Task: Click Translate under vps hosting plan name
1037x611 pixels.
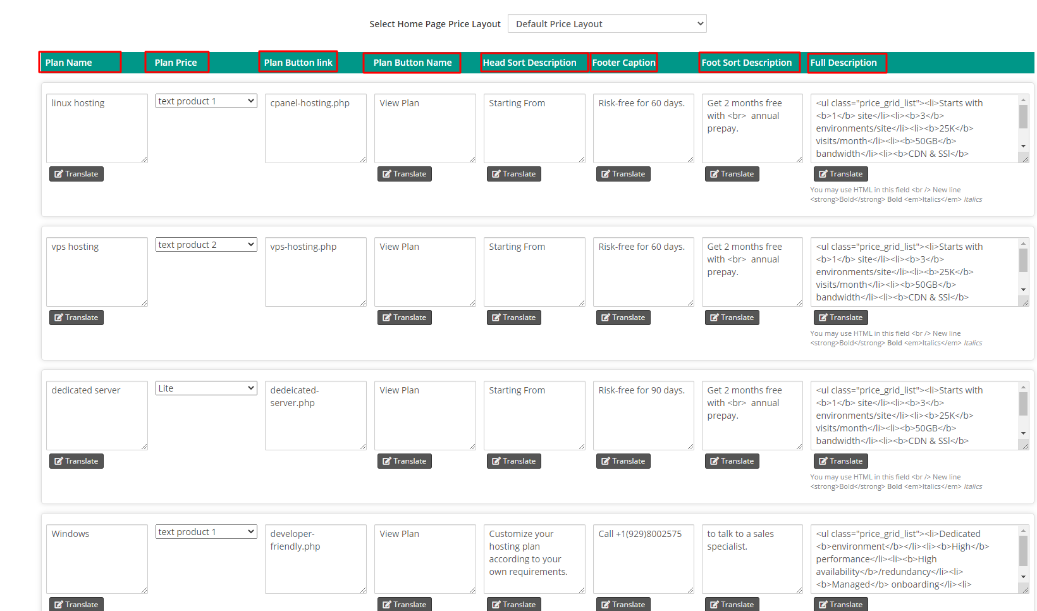Action: (77, 318)
